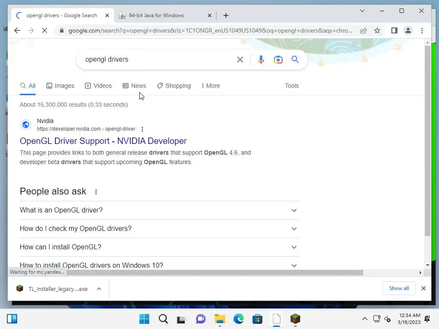Viewport: 439px width, 329px height.
Task: Open a new browser tab
Action: (x=226, y=15)
